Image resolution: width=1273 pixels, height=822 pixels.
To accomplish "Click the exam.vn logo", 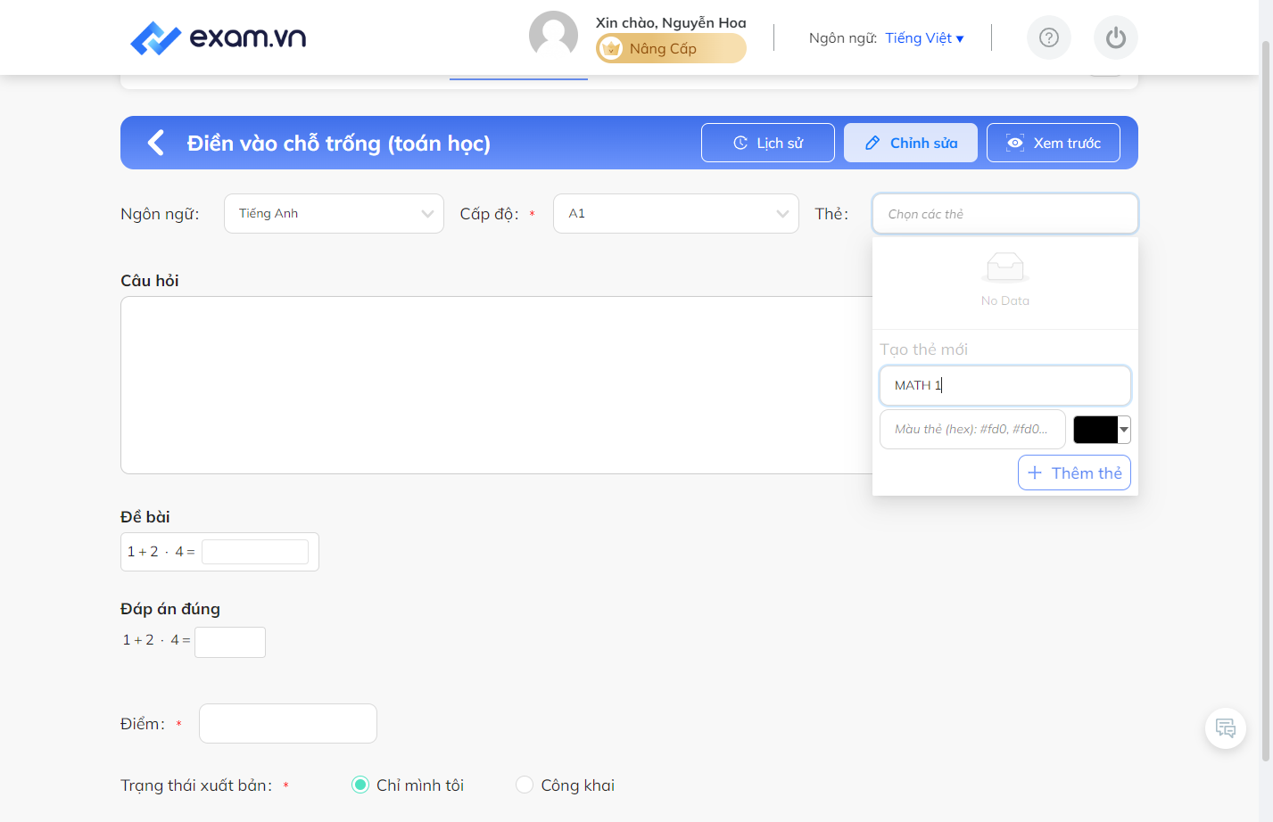I will 219,37.
